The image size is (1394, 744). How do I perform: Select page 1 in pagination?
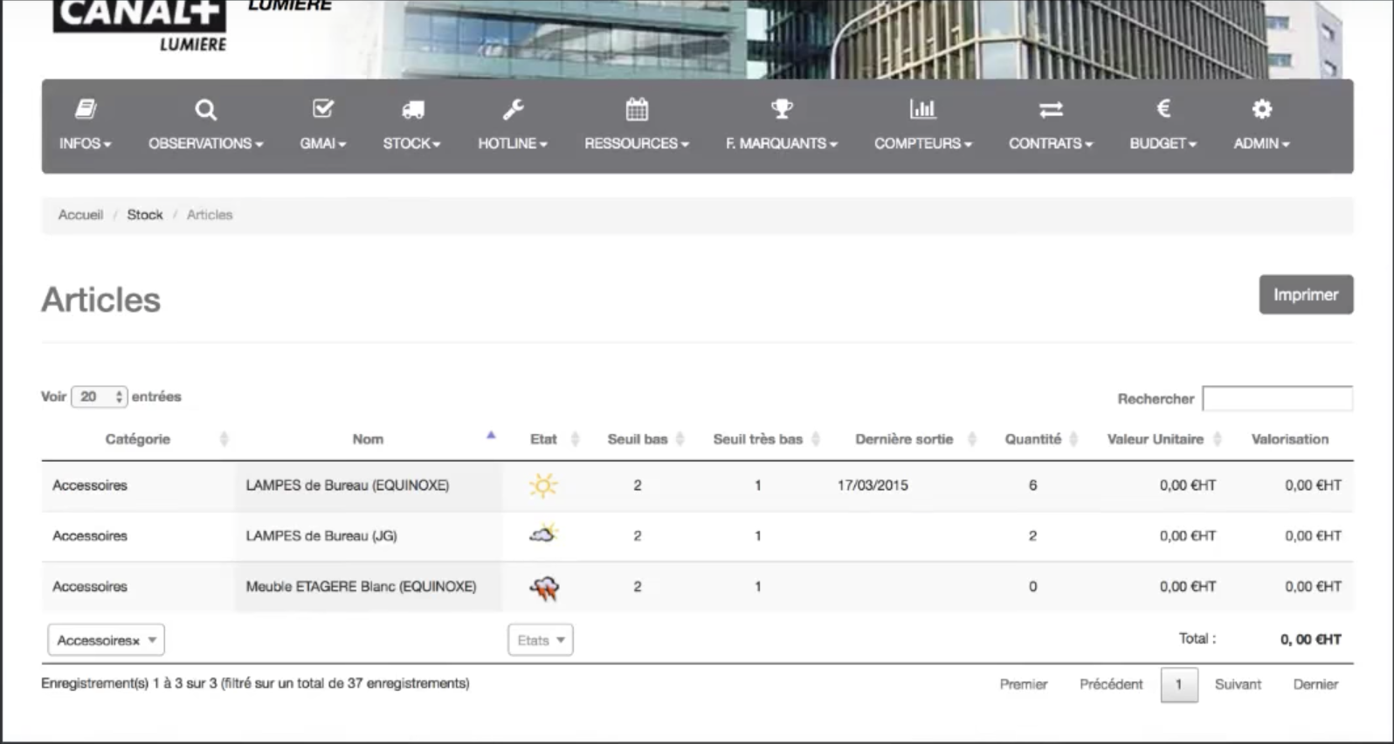[1178, 685]
